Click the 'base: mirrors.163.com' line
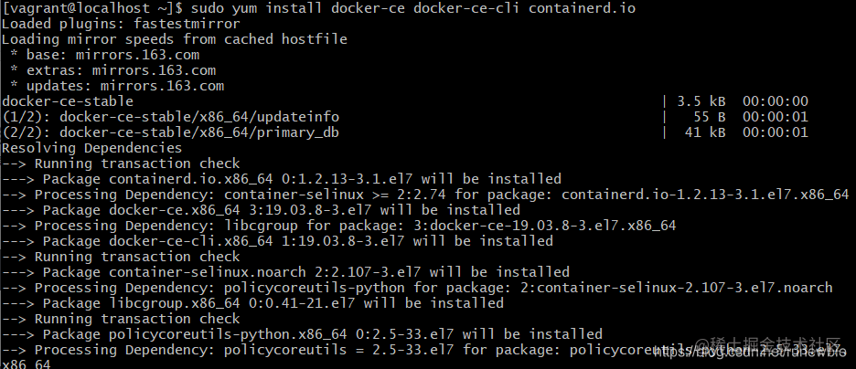The width and height of the screenshot is (856, 369). click(104, 55)
